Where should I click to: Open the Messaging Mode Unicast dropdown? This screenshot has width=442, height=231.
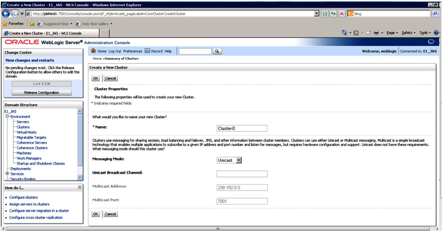(x=239, y=160)
